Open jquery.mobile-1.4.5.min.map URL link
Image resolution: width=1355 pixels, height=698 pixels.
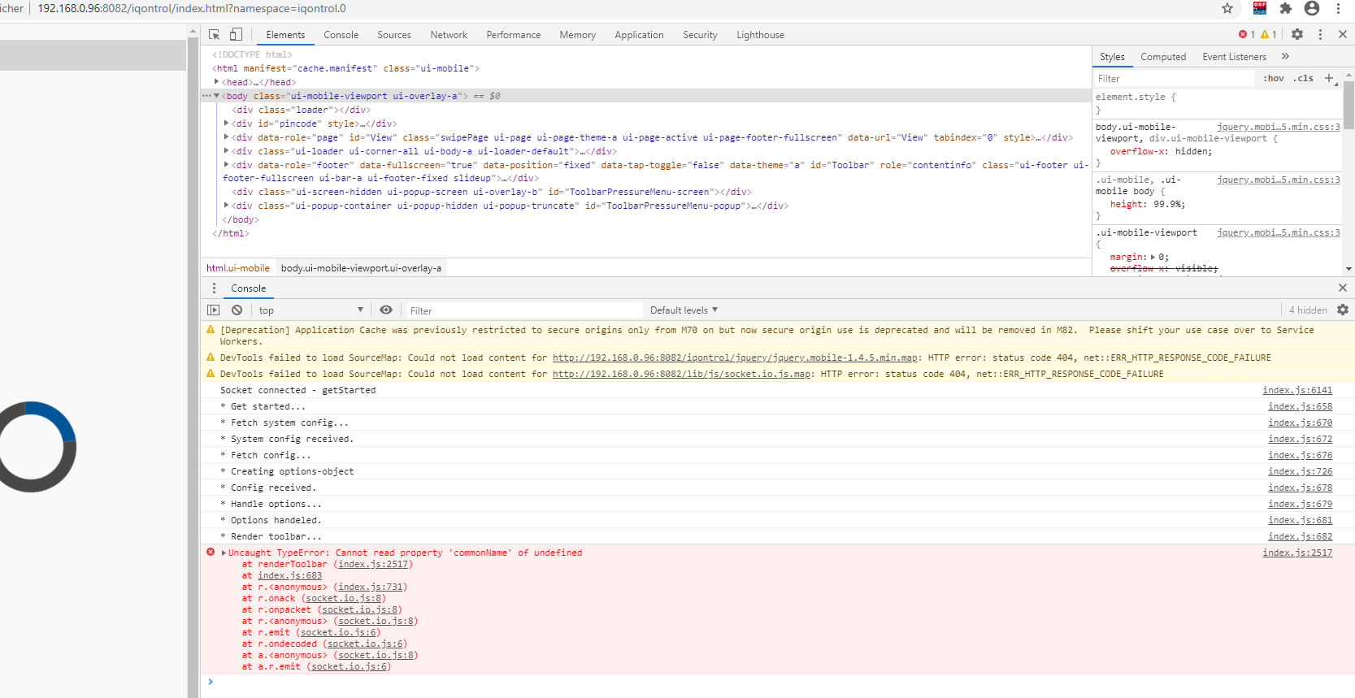coord(735,358)
